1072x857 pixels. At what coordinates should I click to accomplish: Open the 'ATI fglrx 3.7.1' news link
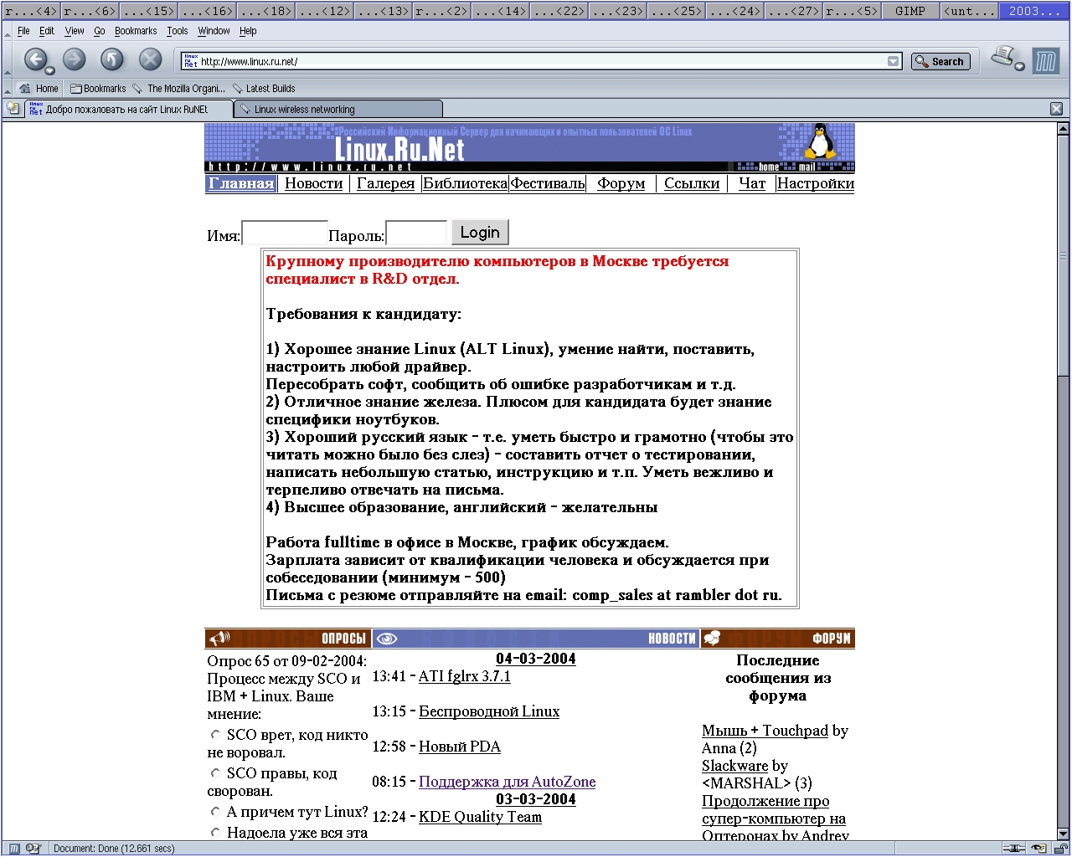tap(465, 676)
